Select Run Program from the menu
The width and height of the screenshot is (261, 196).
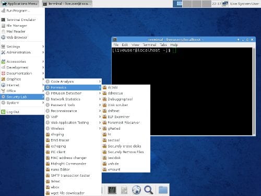click(22, 11)
